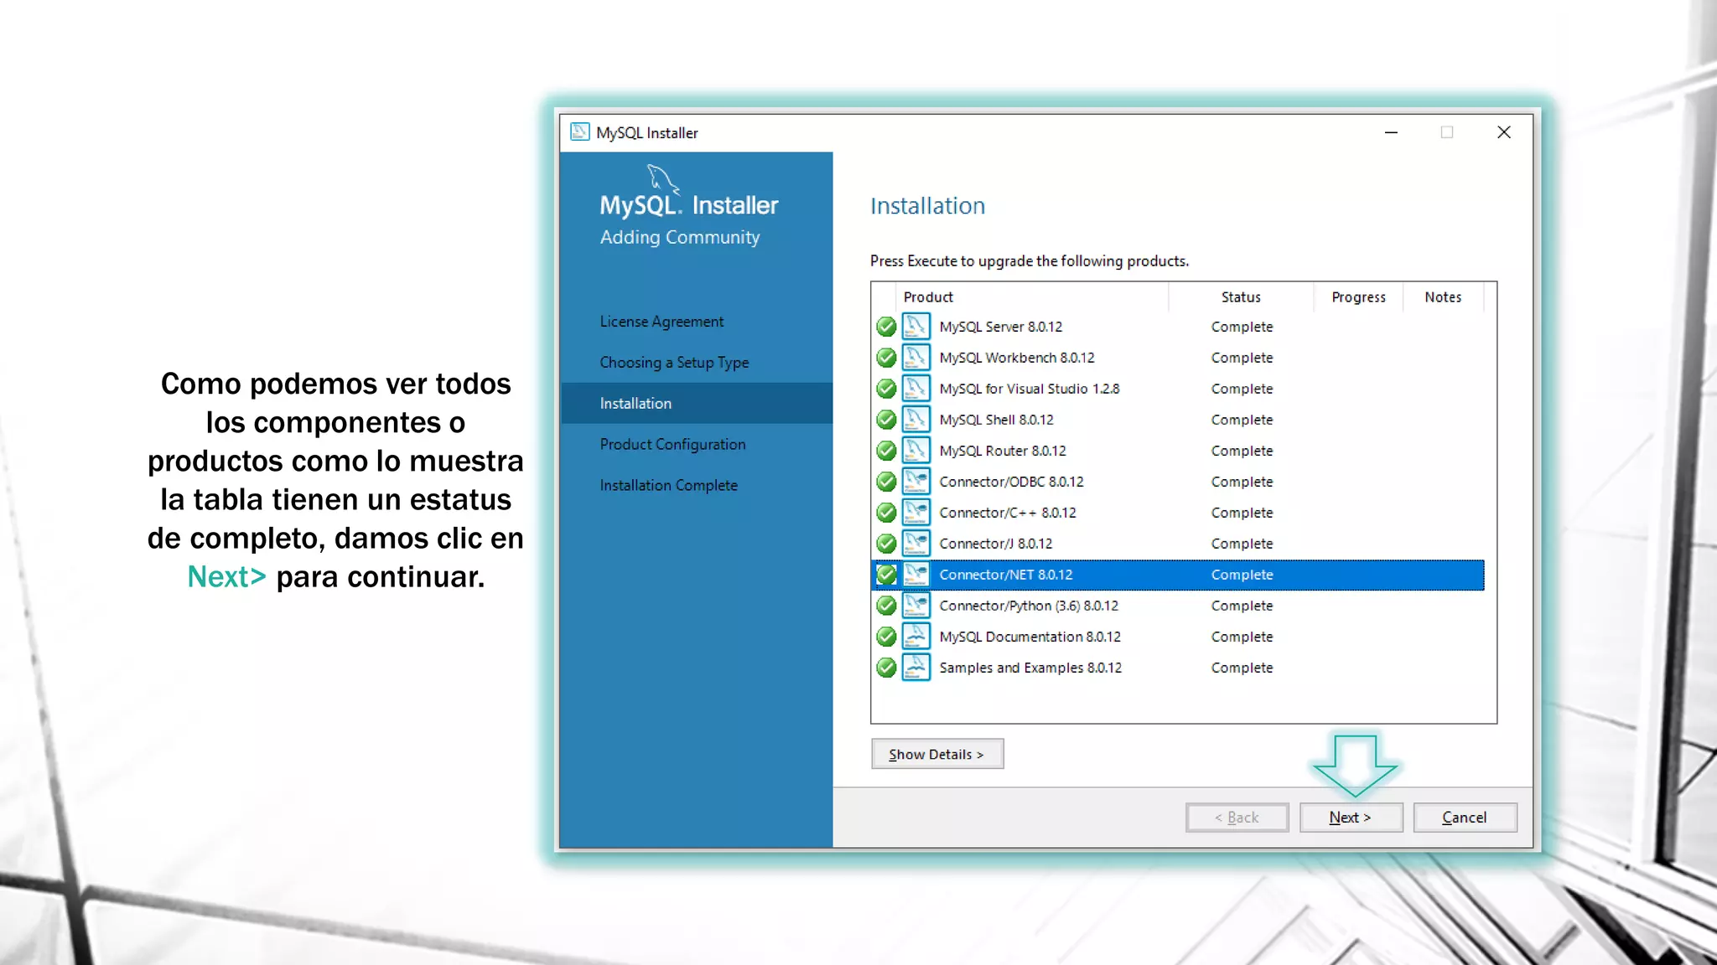
Task: Click the Connector/J 8.0.12 product icon
Action: 916,544
